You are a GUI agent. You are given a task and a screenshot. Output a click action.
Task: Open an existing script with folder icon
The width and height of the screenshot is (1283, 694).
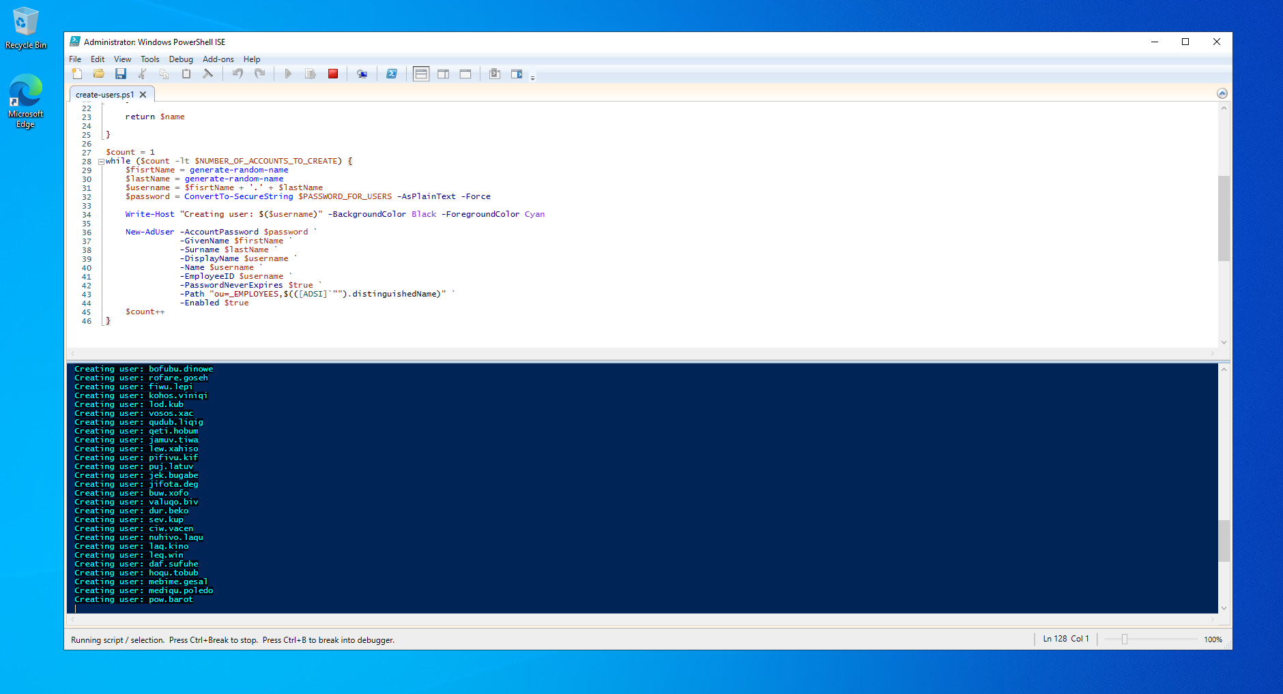[99, 74]
